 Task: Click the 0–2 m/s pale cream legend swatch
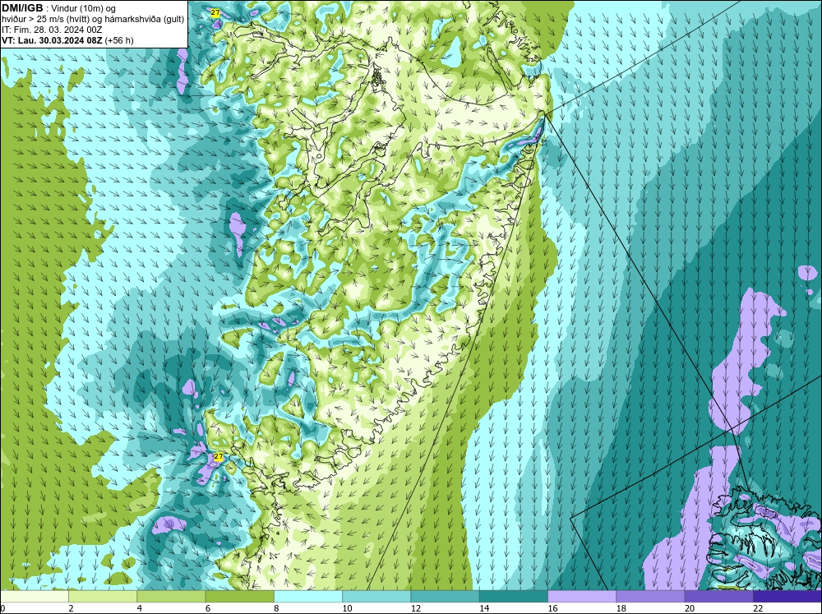[34, 597]
